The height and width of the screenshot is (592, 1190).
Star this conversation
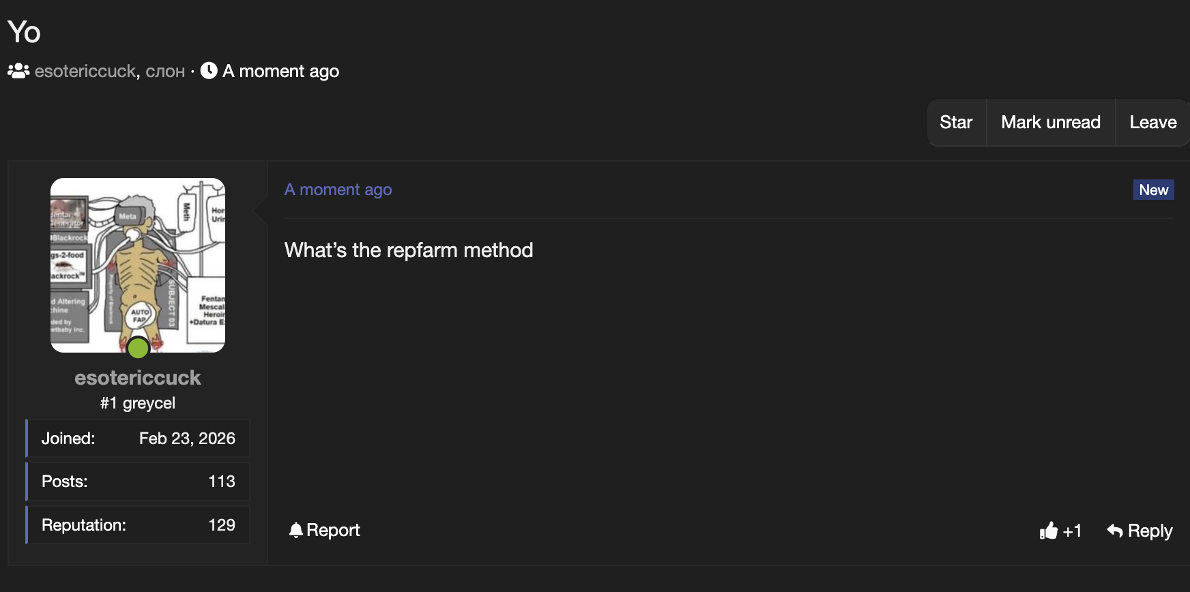tap(955, 122)
